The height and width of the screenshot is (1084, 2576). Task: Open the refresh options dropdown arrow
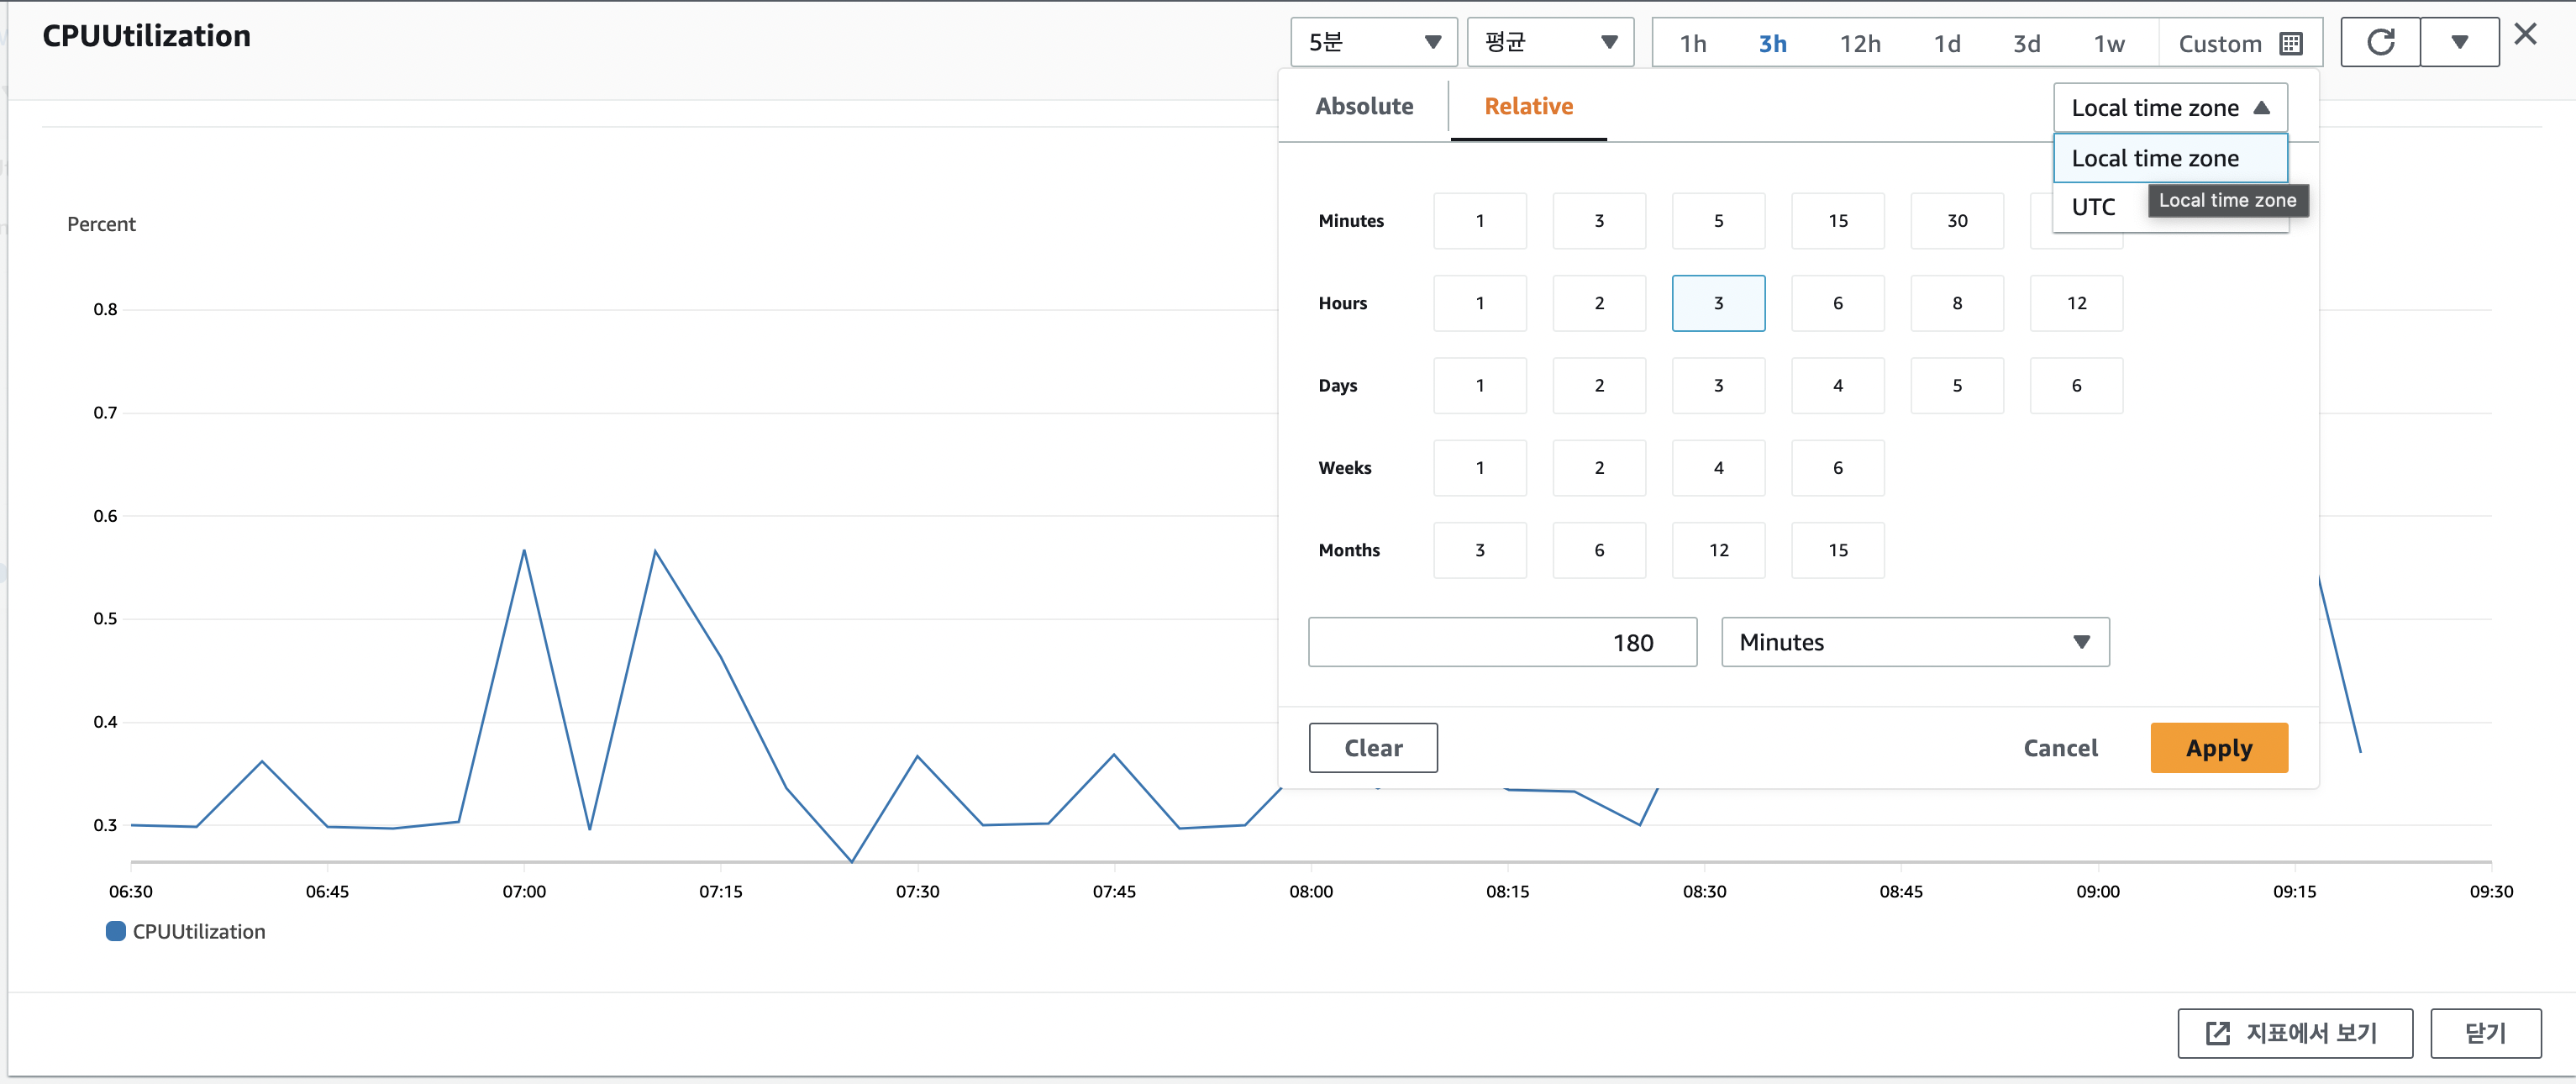2459,42
